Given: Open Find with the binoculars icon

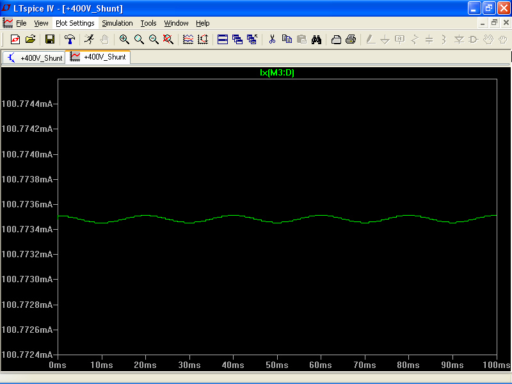Looking at the screenshot, I should [316, 40].
